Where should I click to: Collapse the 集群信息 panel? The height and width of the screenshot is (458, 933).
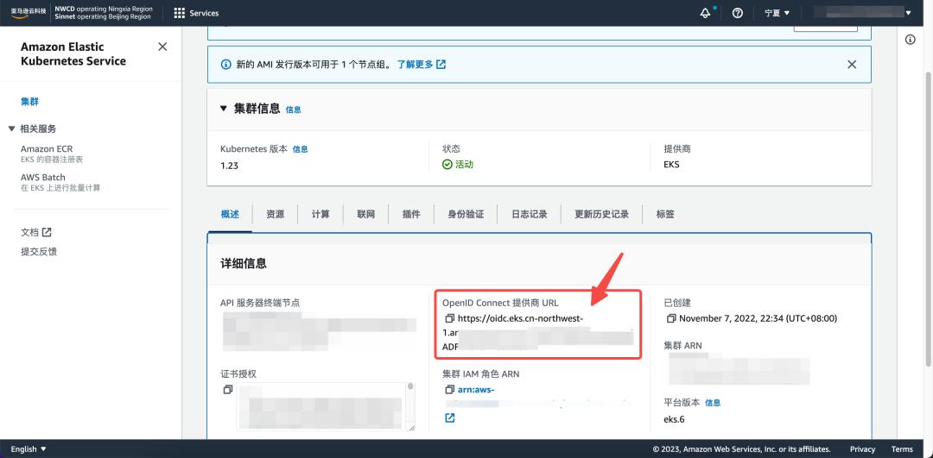[x=224, y=109]
